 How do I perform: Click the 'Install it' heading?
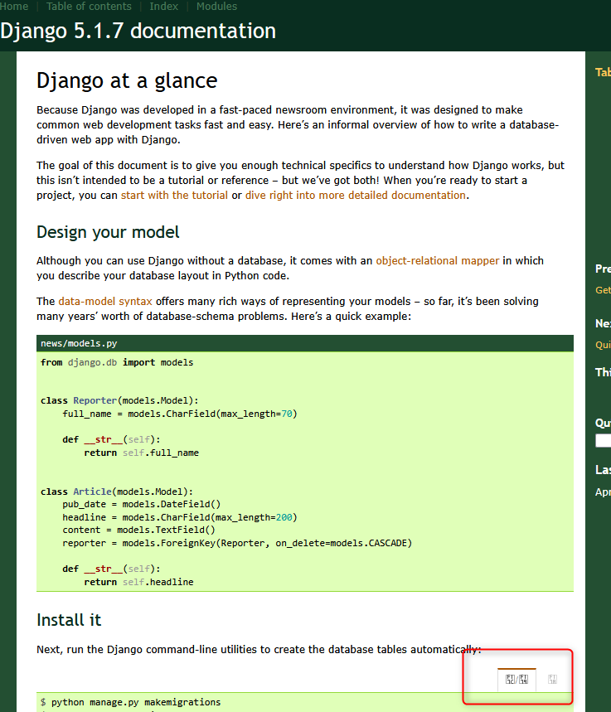[69, 620]
